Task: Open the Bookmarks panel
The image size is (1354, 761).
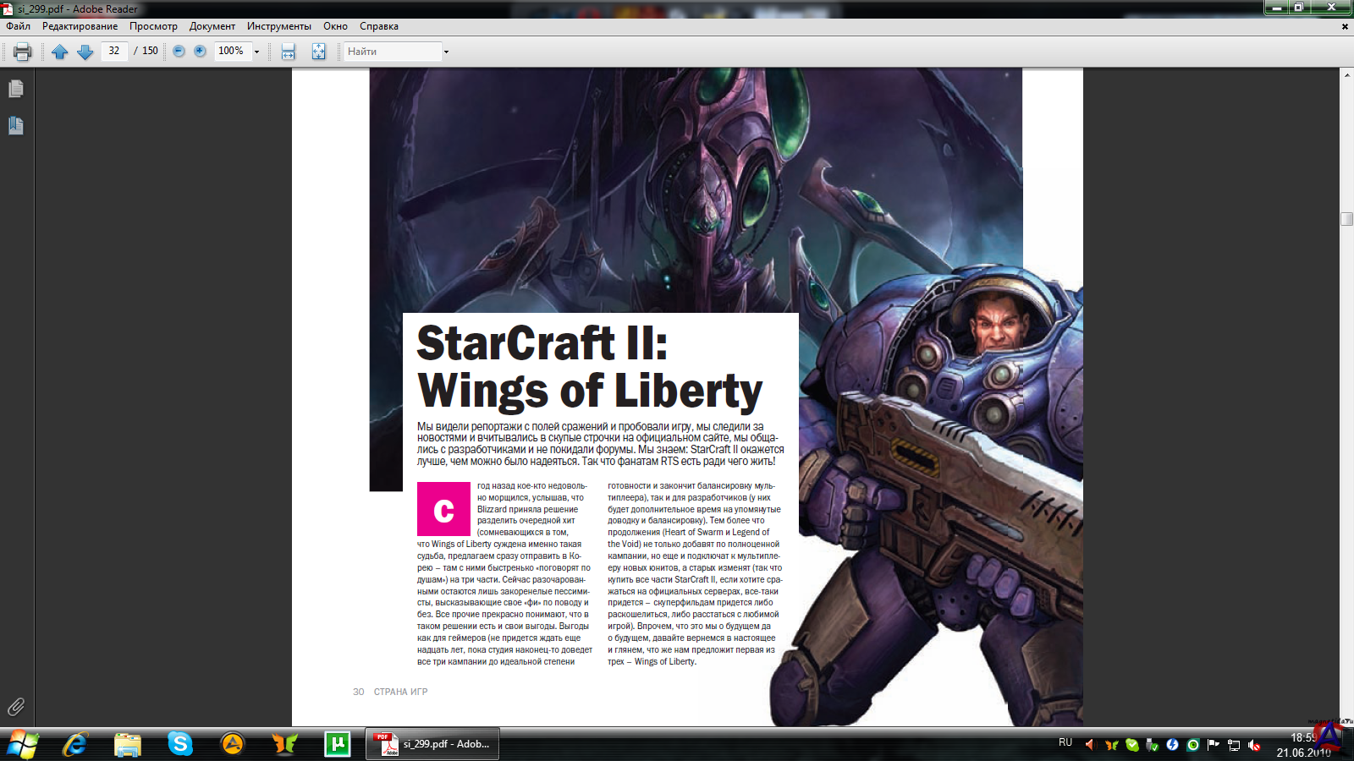Action: (x=16, y=126)
